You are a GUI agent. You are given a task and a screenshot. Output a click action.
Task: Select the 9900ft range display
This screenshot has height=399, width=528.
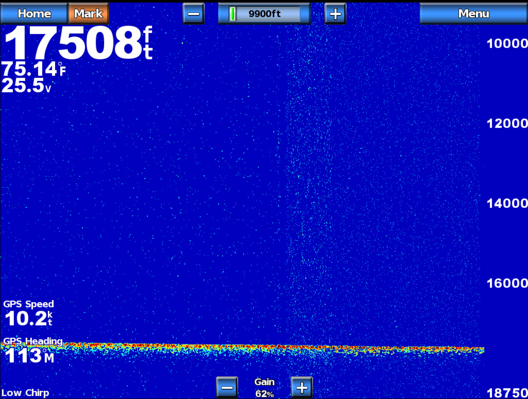(264, 14)
